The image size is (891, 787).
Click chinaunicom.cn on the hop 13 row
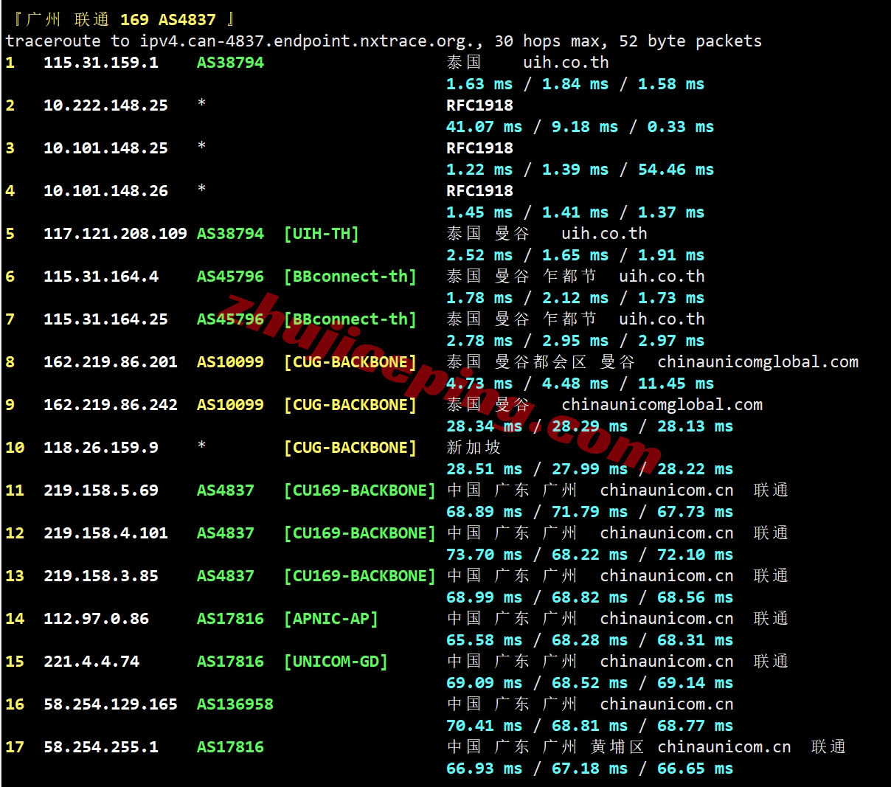[x=667, y=575]
